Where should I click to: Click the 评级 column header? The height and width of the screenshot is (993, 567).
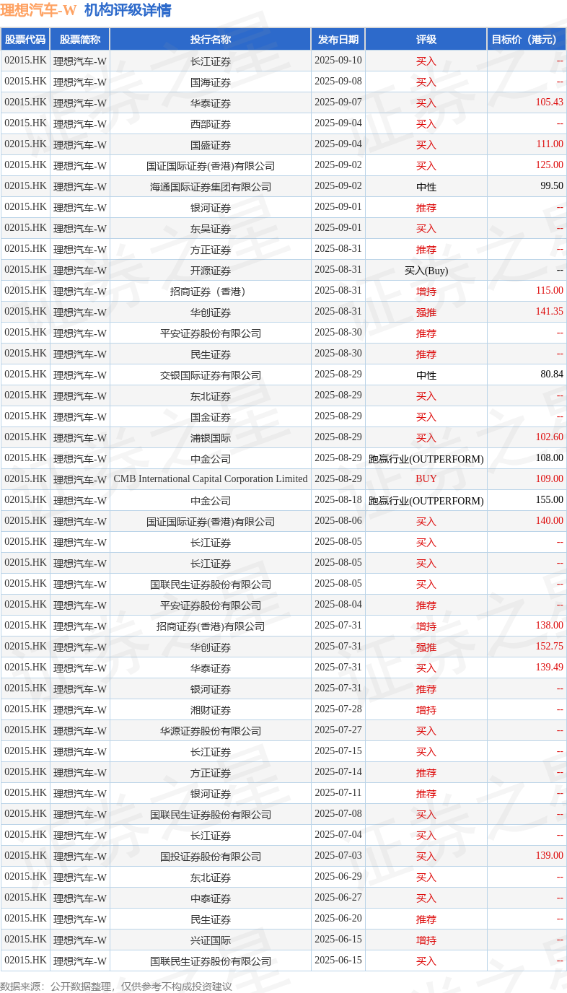point(426,40)
